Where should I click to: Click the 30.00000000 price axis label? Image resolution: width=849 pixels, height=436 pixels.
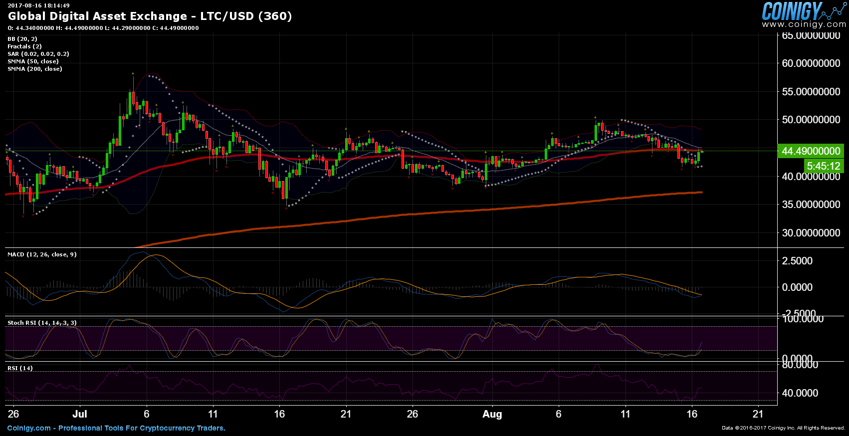[811, 233]
